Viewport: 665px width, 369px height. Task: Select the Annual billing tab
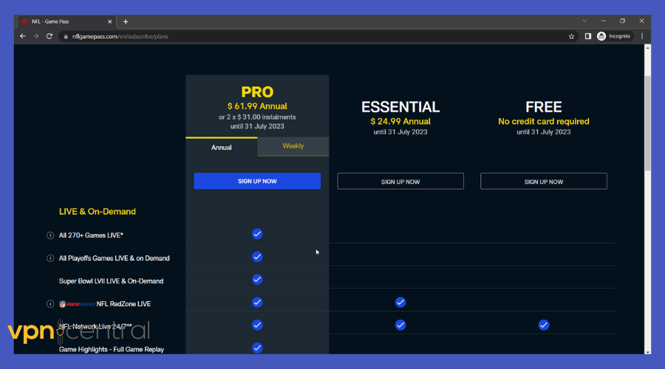point(222,148)
